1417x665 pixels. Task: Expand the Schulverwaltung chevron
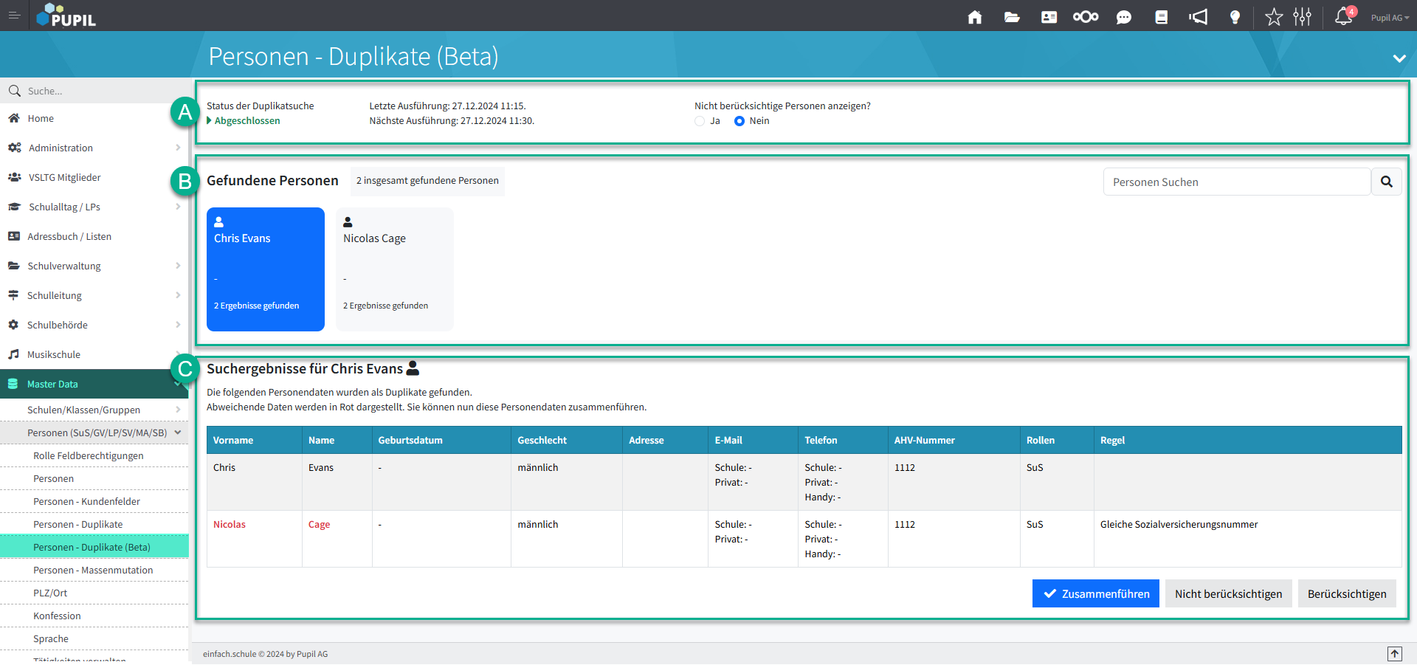click(x=178, y=266)
